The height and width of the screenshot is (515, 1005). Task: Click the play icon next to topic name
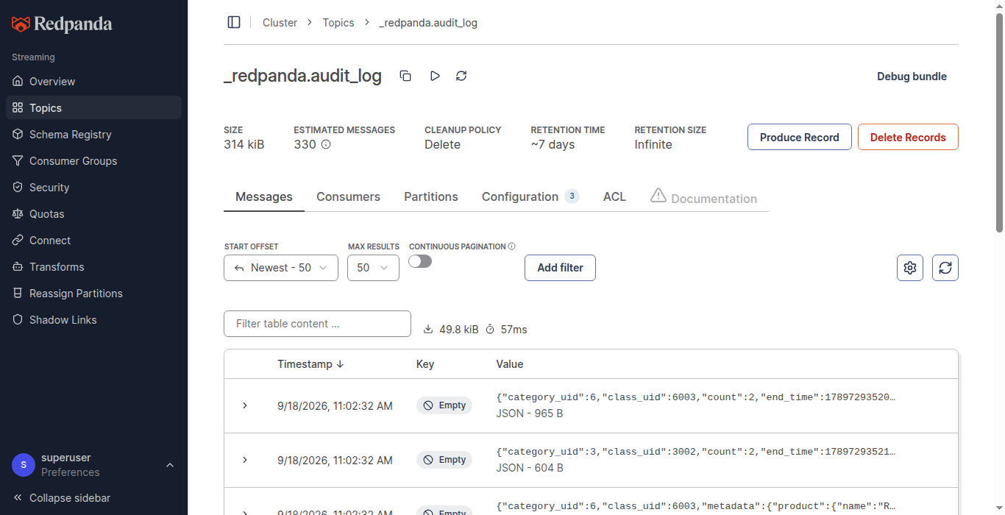coord(435,76)
